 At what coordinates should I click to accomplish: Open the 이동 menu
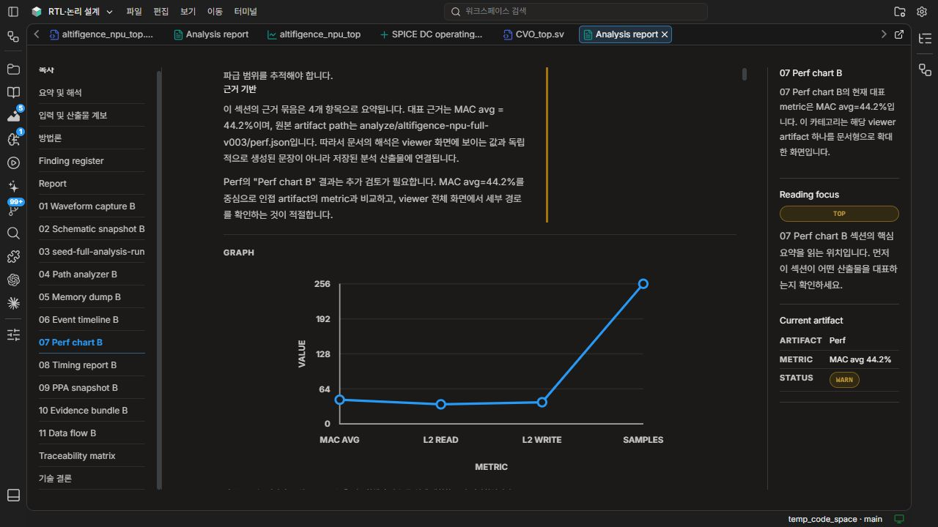coord(215,12)
